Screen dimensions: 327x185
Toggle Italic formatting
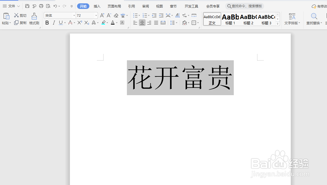pyautogui.click(x=54, y=23)
